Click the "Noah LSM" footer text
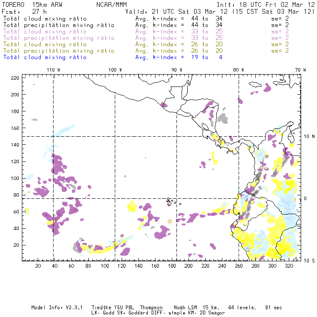Screen dimensions: 317x317 (x=185, y=308)
